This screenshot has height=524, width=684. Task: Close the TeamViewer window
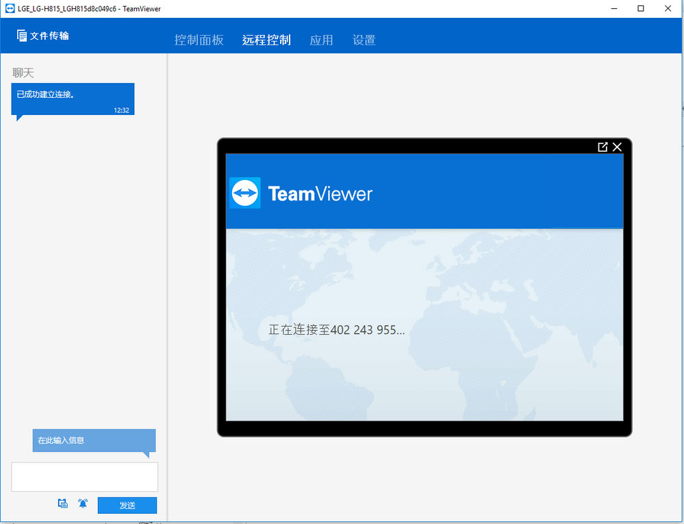(x=668, y=9)
